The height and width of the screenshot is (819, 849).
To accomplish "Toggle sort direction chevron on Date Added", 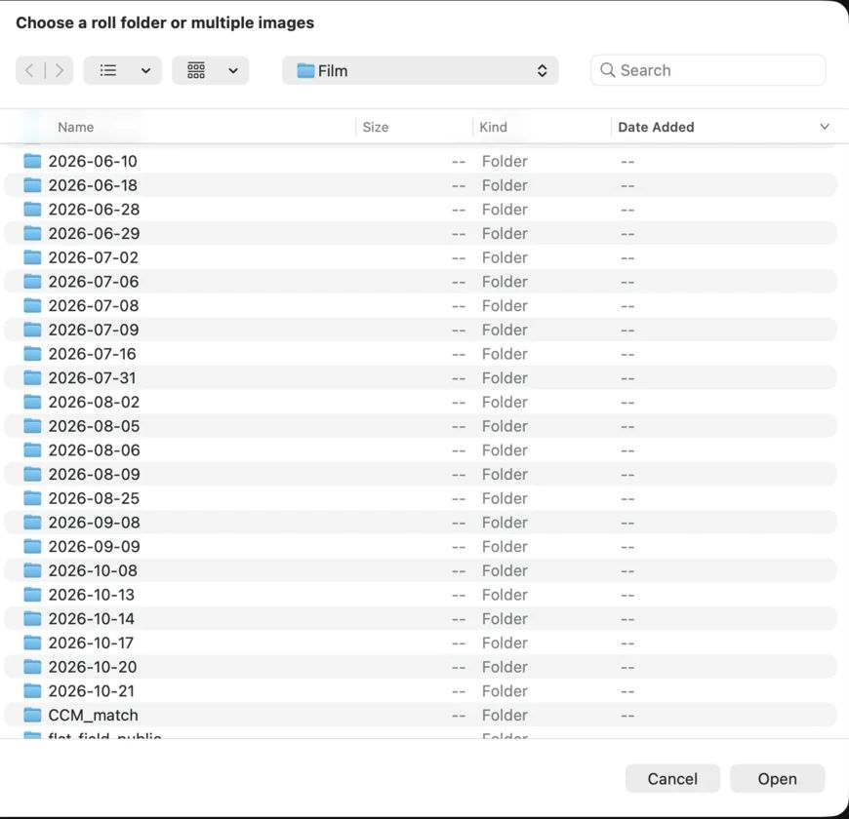I will pos(824,127).
